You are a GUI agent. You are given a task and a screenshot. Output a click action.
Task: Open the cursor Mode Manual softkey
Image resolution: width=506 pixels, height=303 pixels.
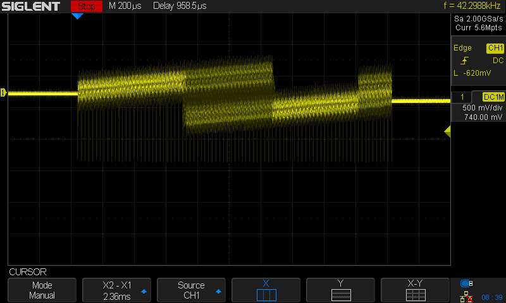pos(42,290)
